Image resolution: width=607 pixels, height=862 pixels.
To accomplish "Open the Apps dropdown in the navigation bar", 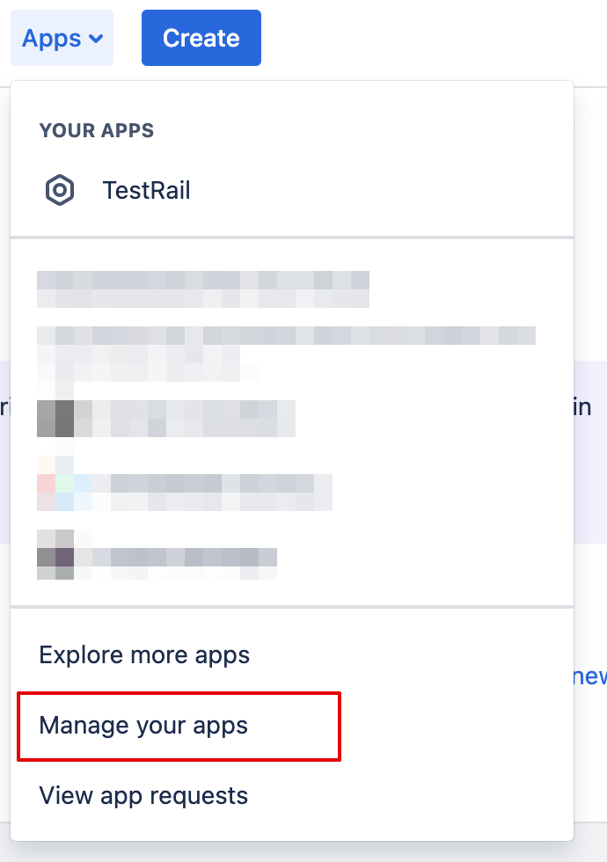I will pyautogui.click(x=62, y=38).
